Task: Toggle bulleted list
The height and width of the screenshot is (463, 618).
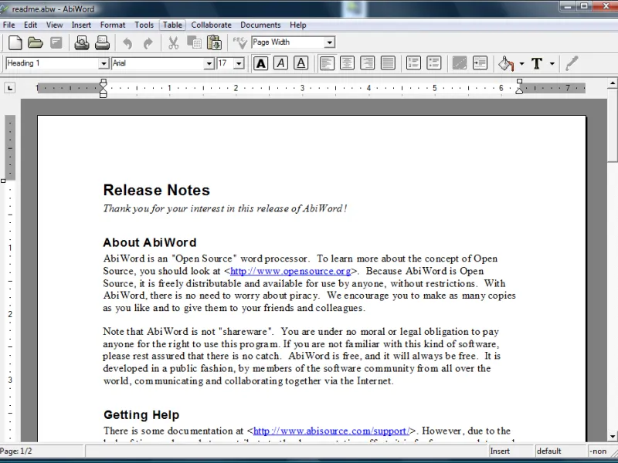Action: (433, 63)
